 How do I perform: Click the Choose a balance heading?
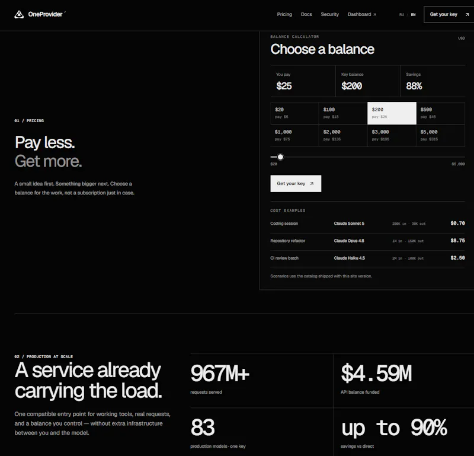pyautogui.click(x=322, y=49)
